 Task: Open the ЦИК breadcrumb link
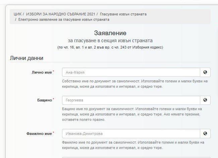click(x=17, y=14)
